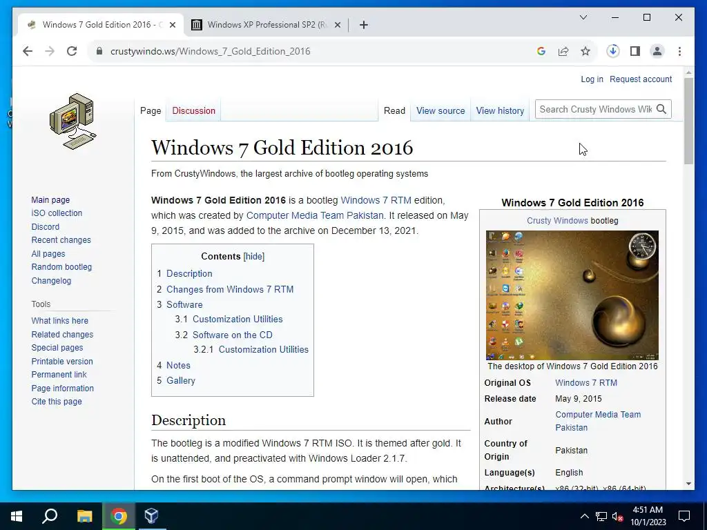Click the padlock site info icon

pyautogui.click(x=99, y=51)
